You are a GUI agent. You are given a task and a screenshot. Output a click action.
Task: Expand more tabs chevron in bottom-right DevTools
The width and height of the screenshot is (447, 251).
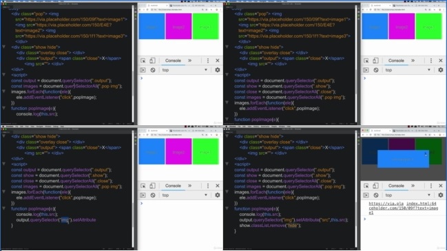coord(413,186)
